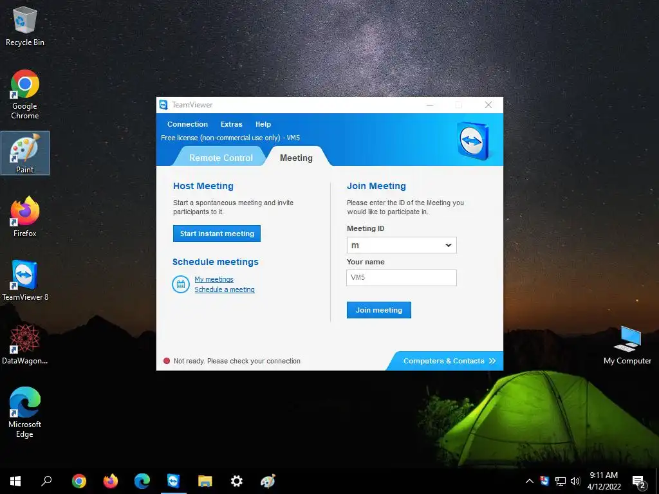Launch Edge from the taskbar

click(x=142, y=481)
